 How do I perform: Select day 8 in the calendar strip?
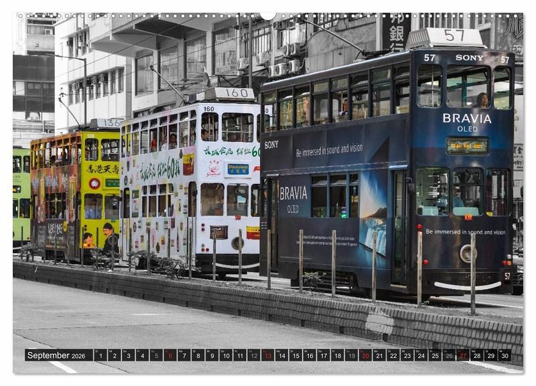198,355
